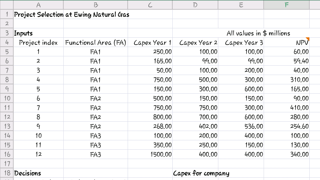Click NPV value 60.00
320x180 pixels.
pos(287,52)
